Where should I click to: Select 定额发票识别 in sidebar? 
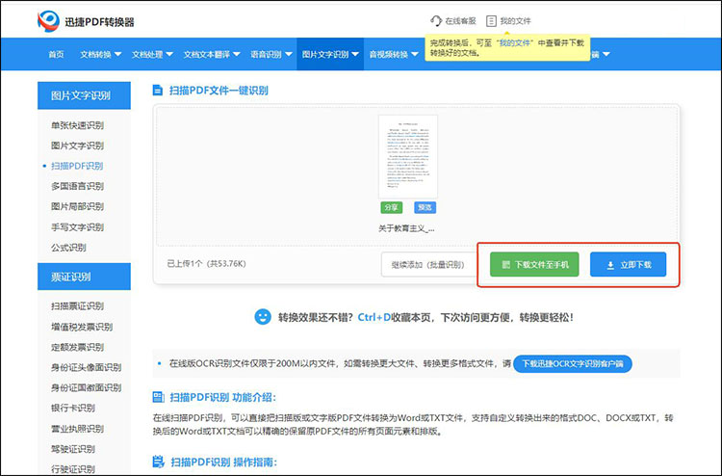pyautogui.click(x=77, y=347)
